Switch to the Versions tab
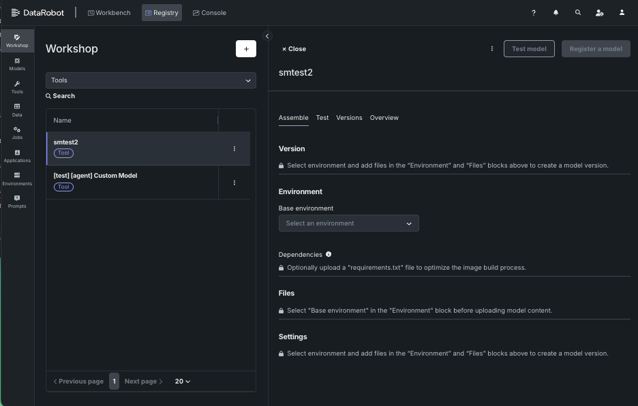 click(349, 118)
